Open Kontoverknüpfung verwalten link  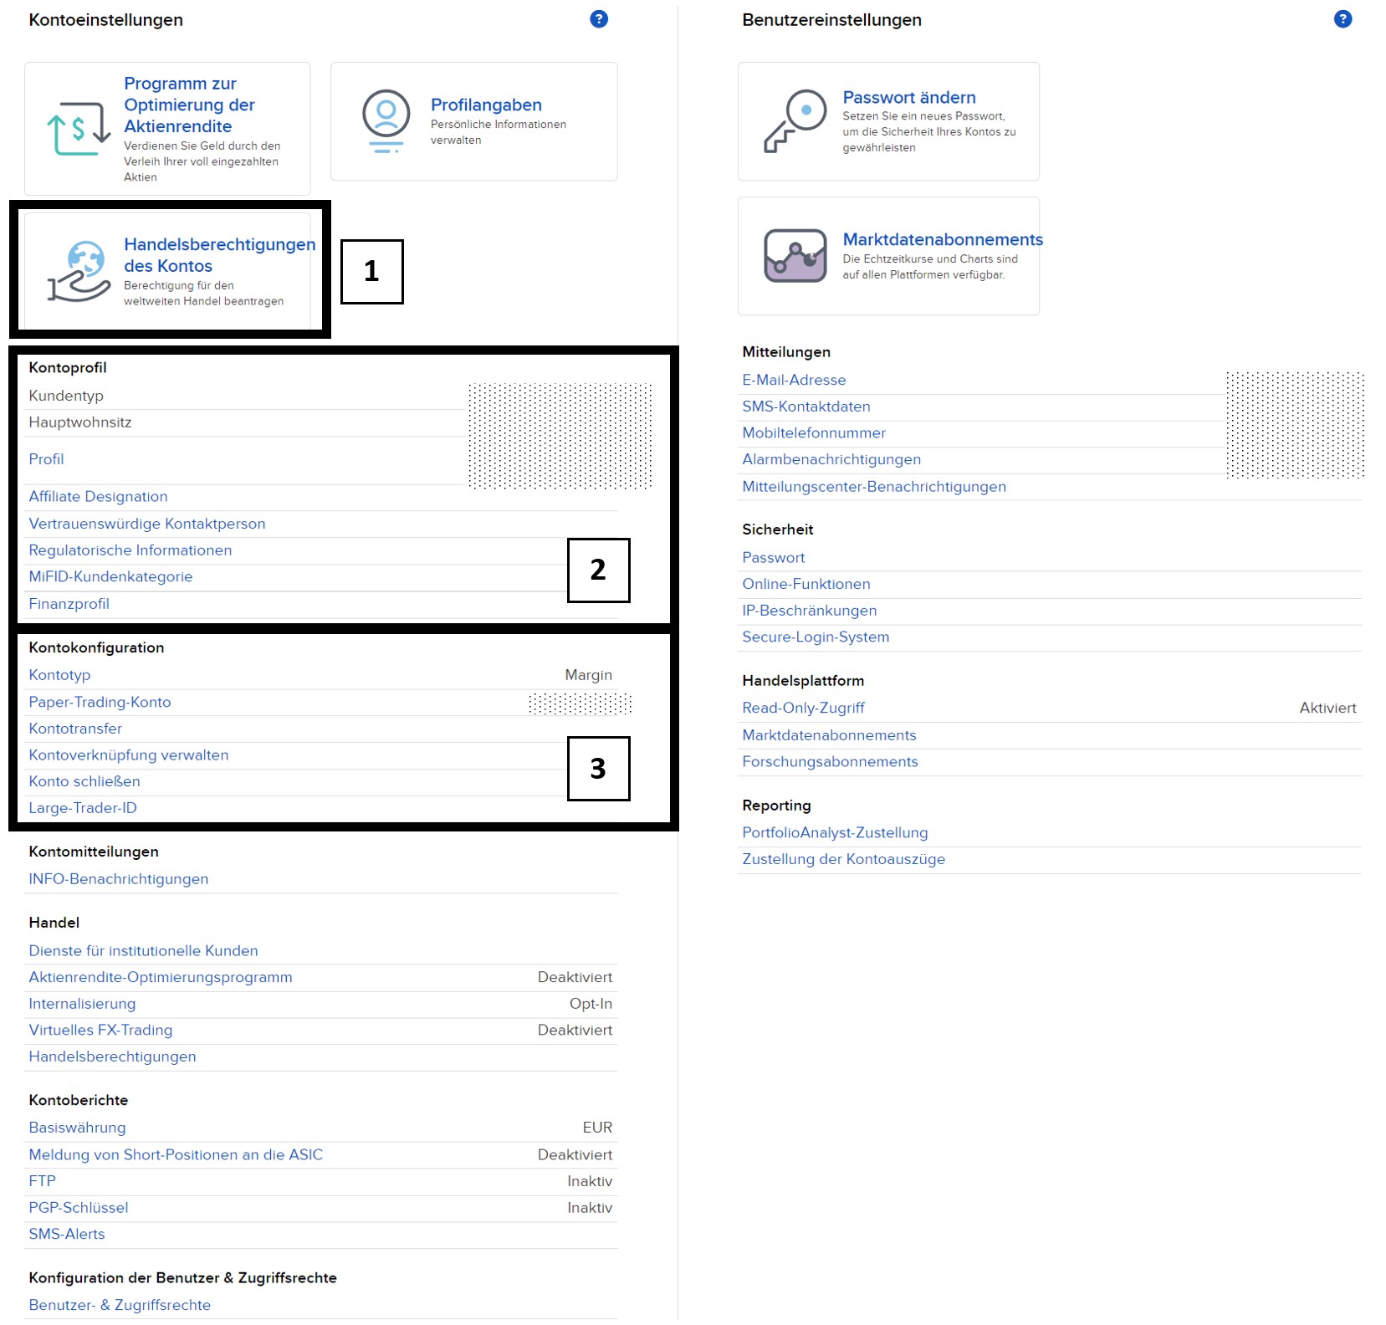[128, 755]
